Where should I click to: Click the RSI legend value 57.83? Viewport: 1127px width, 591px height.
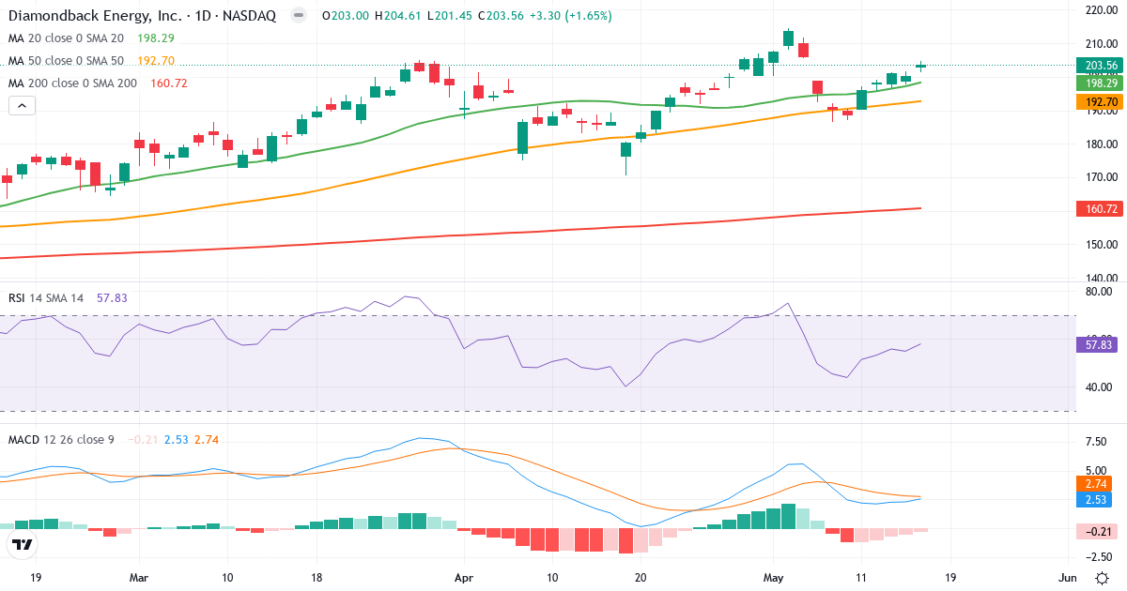(112, 297)
